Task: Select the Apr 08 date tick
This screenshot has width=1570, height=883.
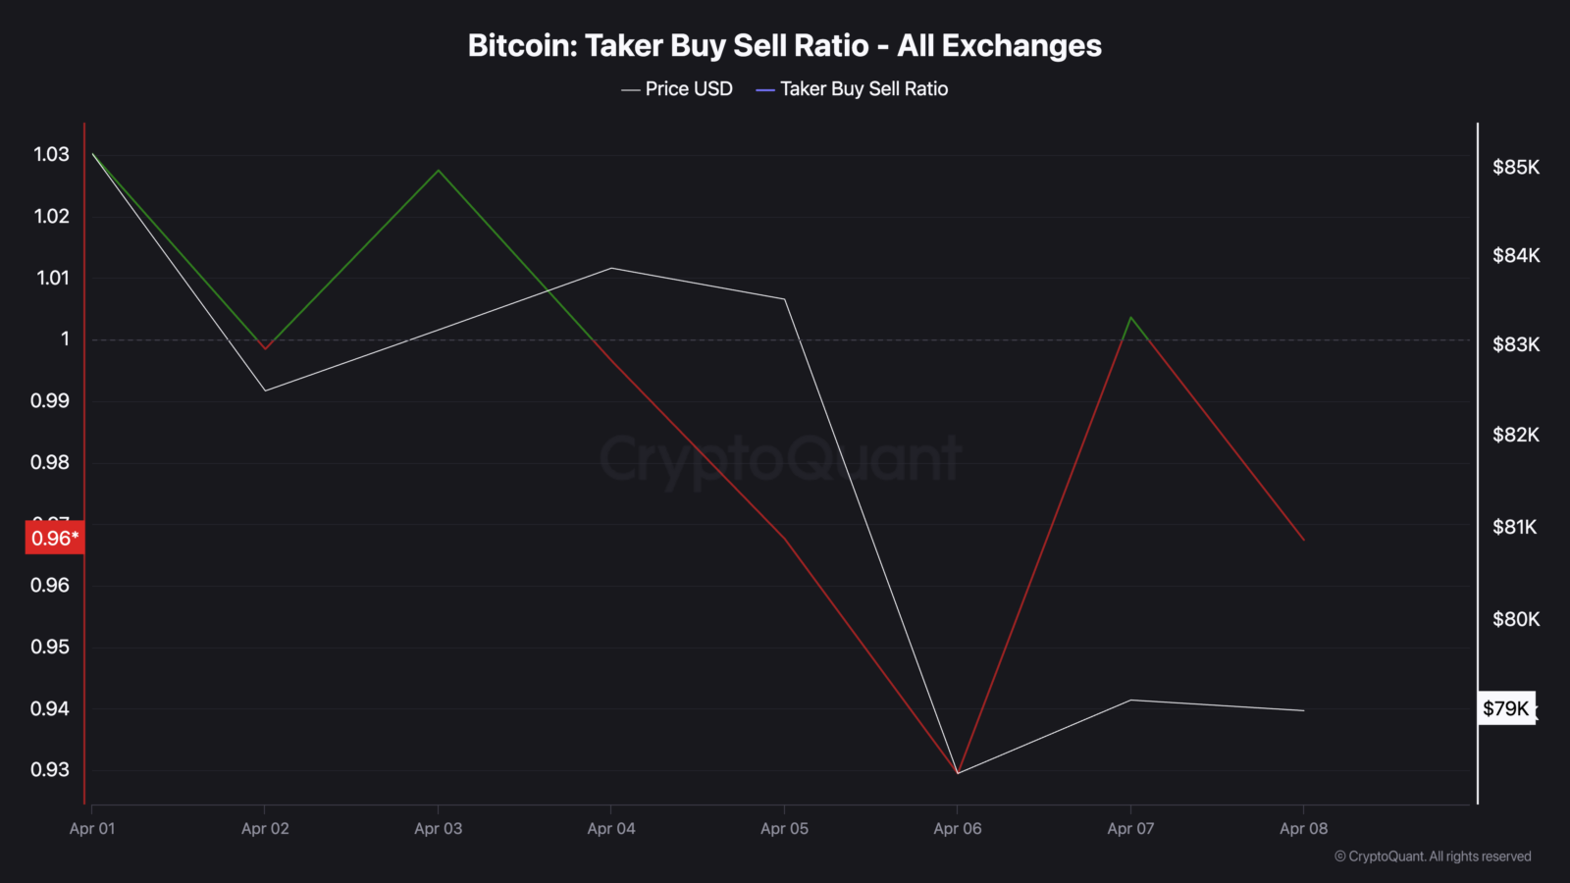Action: [1303, 828]
